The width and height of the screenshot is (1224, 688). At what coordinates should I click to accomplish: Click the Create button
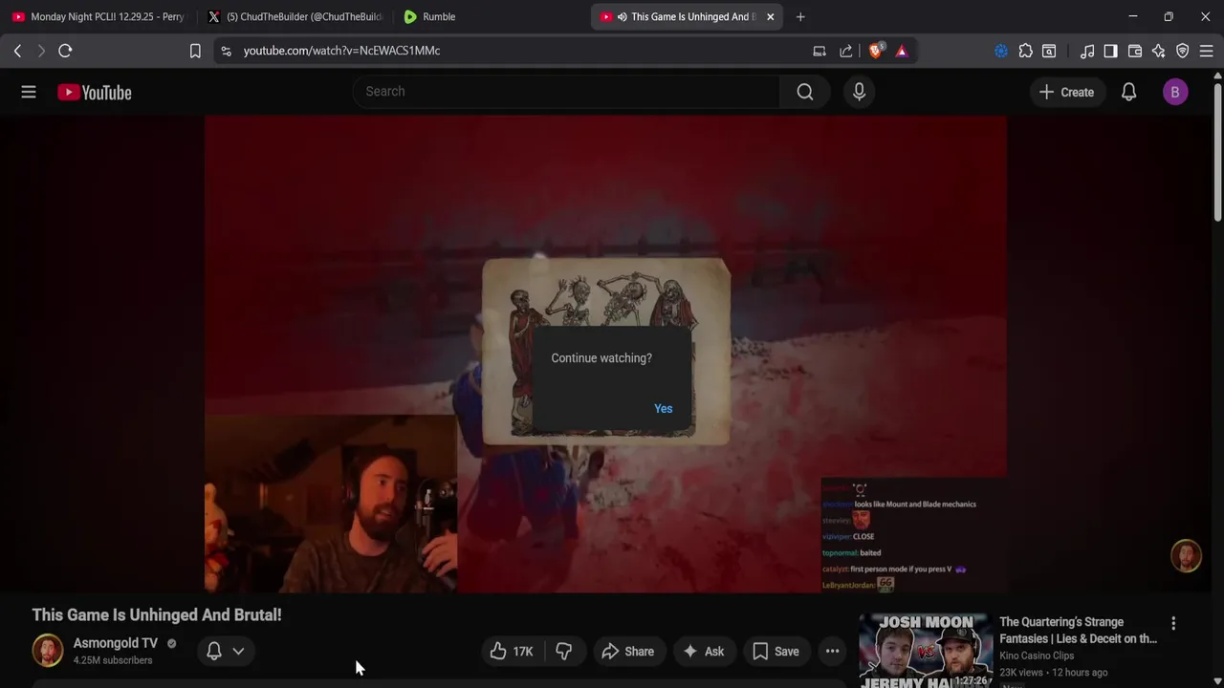[1066, 92]
